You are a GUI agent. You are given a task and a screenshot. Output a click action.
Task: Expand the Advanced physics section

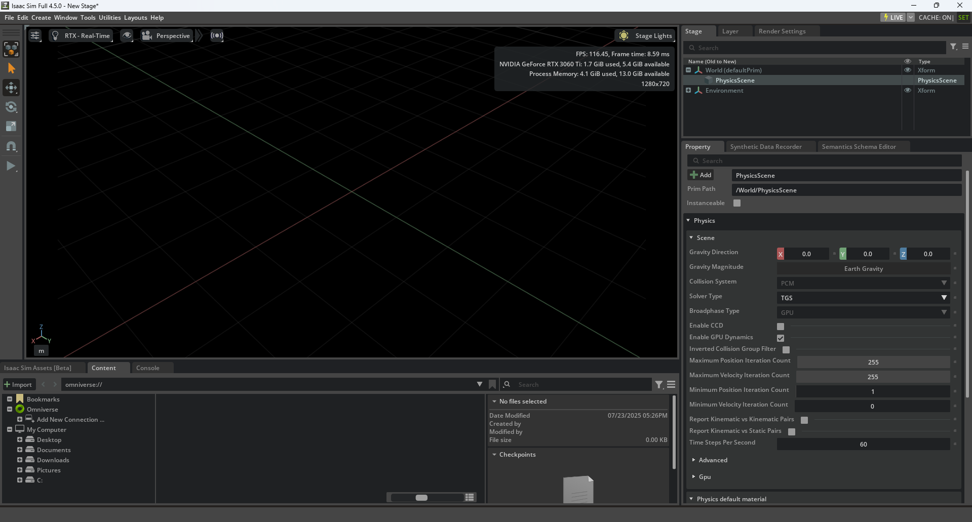click(x=713, y=460)
